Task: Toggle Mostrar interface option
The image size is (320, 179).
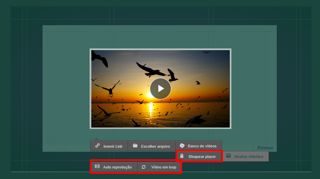Action: pyautogui.click(x=246, y=156)
